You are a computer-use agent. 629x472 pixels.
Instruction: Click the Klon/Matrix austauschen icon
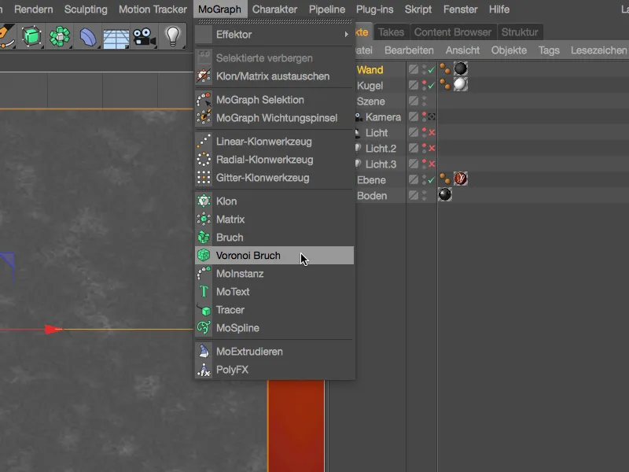click(204, 76)
